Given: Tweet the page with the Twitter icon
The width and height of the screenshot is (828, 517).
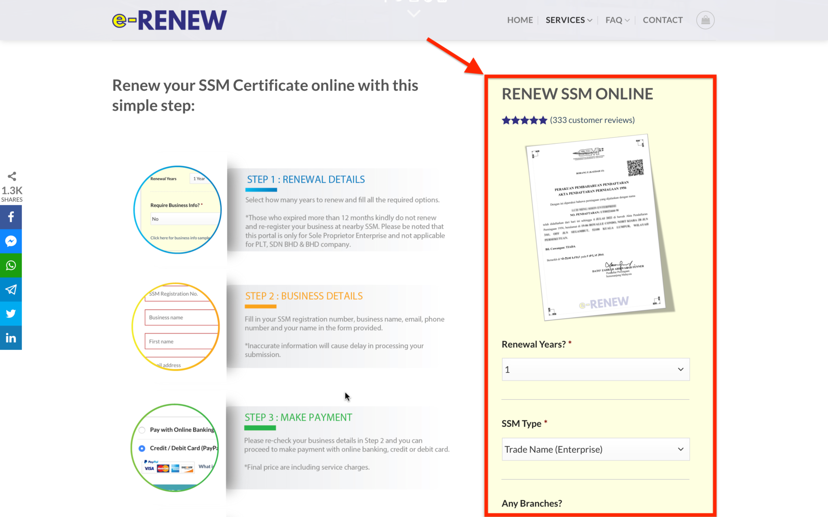Looking at the screenshot, I should click(11, 313).
